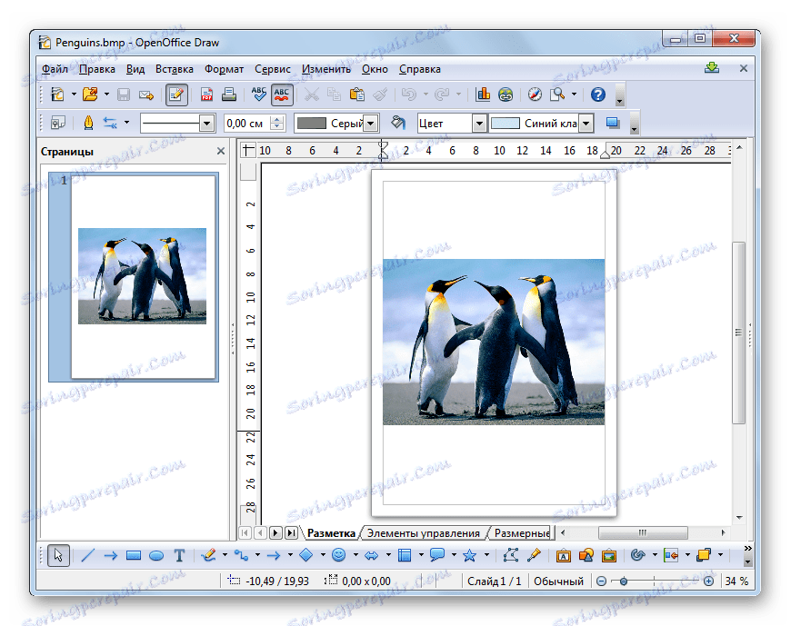Open the fill type Цвет dropdown
791x626 pixels.
(x=479, y=123)
